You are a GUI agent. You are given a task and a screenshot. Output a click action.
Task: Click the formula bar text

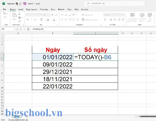[x=38, y=29]
